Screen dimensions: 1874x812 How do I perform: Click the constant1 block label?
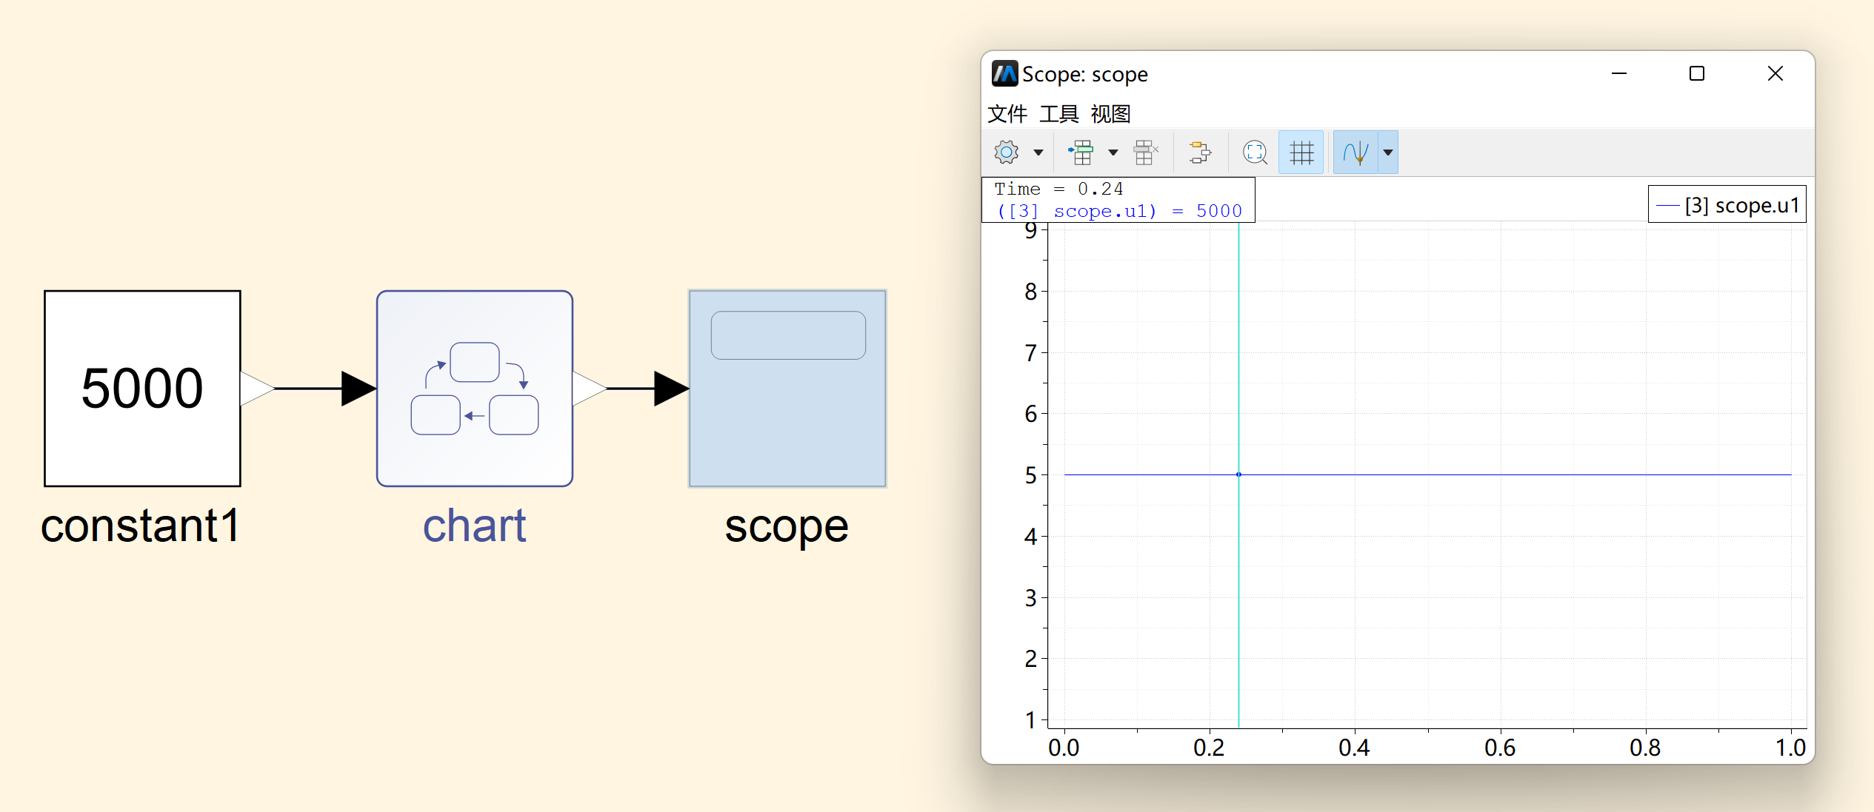coord(141,526)
